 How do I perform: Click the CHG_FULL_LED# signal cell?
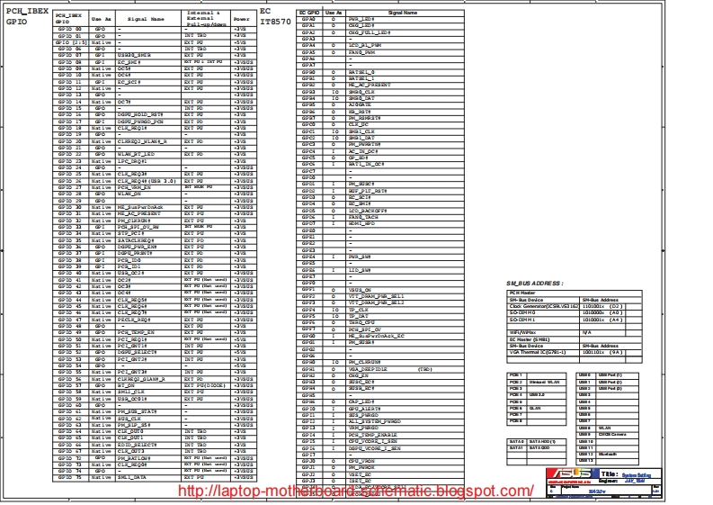[x=365, y=32]
